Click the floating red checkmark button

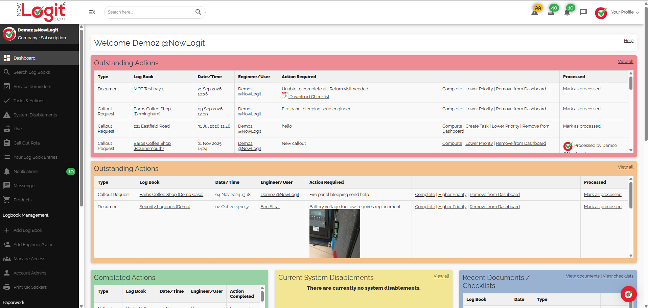point(628,294)
